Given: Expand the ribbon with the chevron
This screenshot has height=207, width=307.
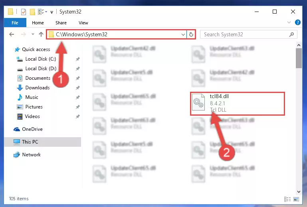Looking at the screenshot, I should (x=289, y=22).
